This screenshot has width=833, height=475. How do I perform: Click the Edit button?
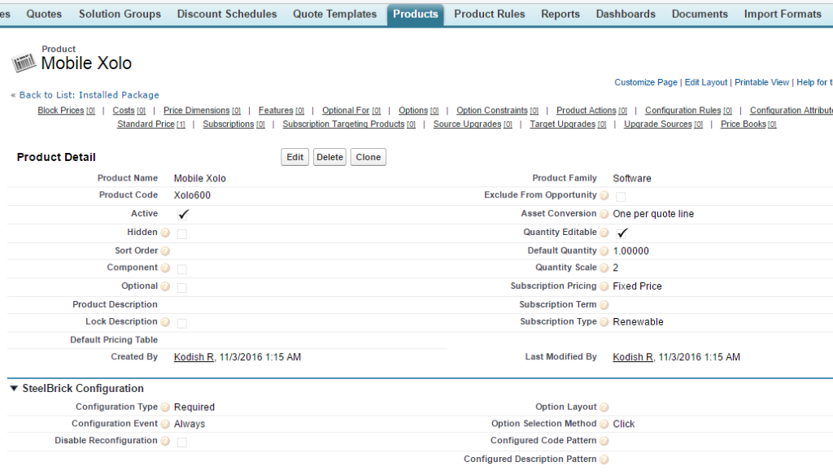(294, 157)
